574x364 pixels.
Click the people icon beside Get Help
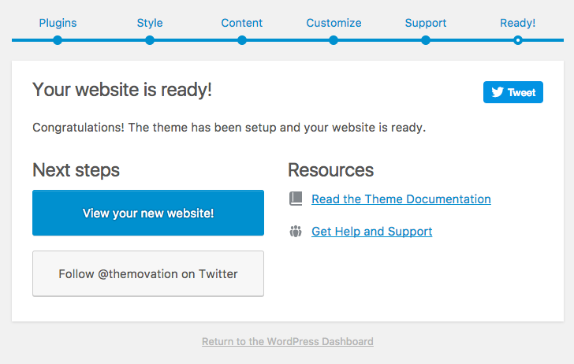(x=296, y=232)
